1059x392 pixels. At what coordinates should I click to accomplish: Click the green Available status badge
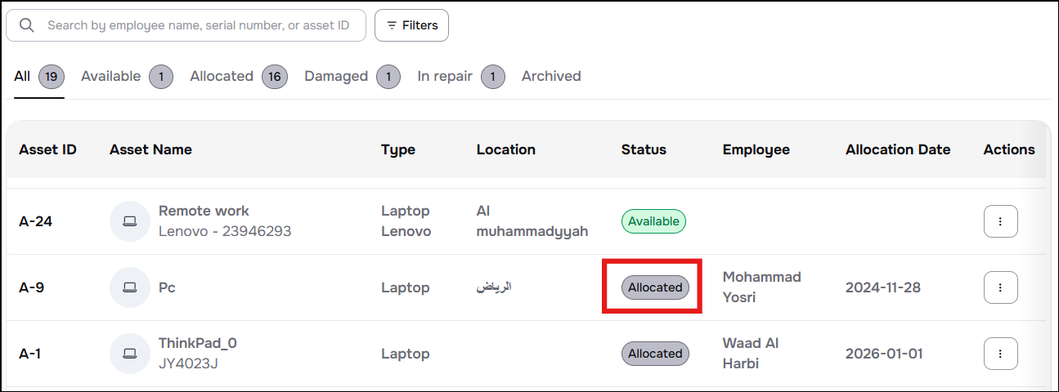[x=653, y=221]
